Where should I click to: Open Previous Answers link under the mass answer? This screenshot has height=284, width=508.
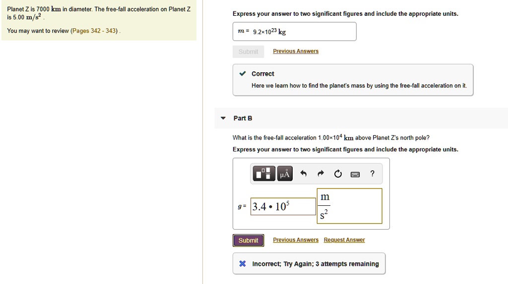pyautogui.click(x=296, y=51)
